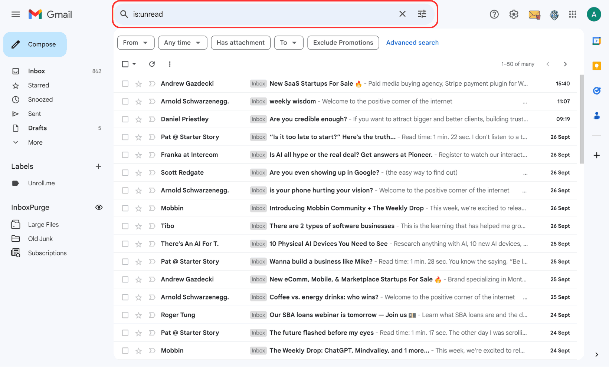This screenshot has height=367, width=609.
Task: Open the Any time dropdown
Action: [182, 43]
